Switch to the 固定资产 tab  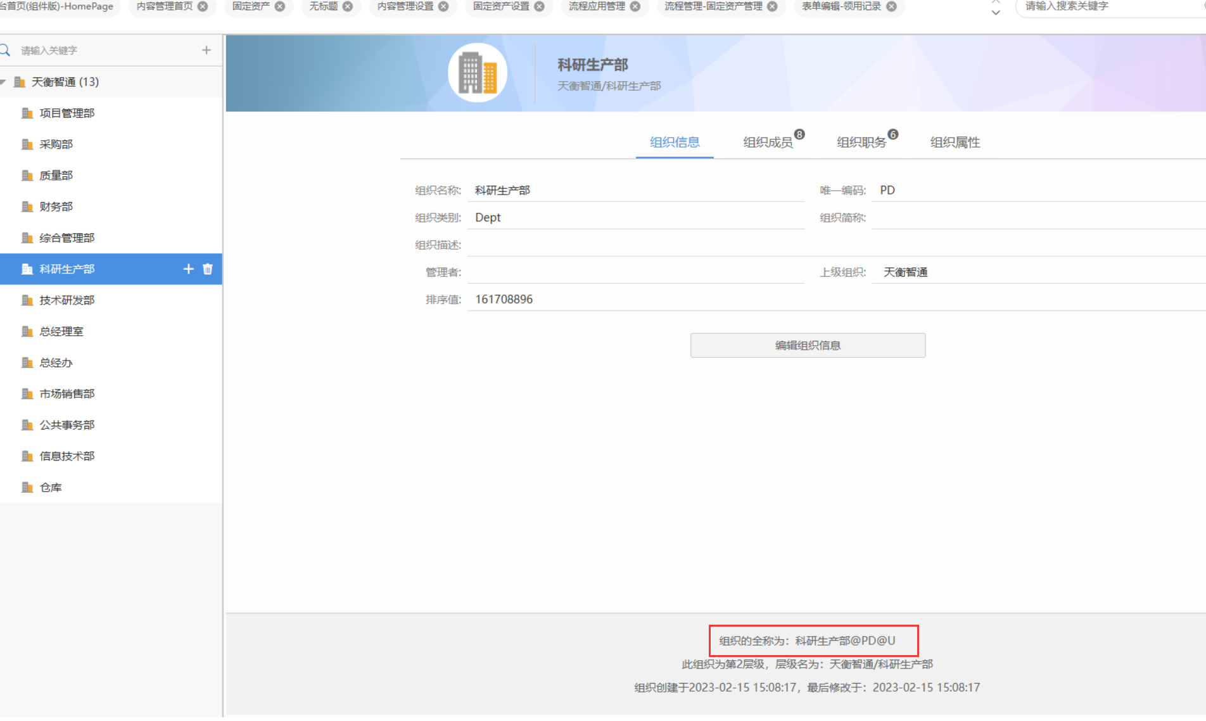(251, 6)
